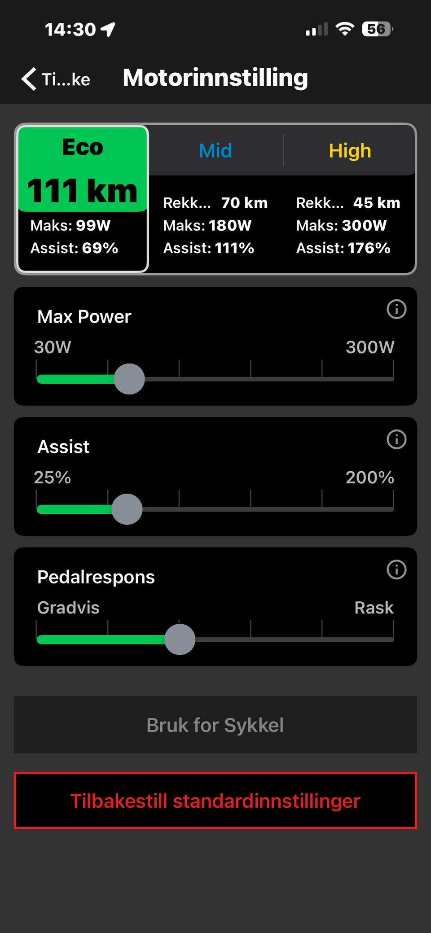The width and height of the screenshot is (431, 933).
Task: Open Pedalrespons info icon
Action: pyautogui.click(x=396, y=569)
